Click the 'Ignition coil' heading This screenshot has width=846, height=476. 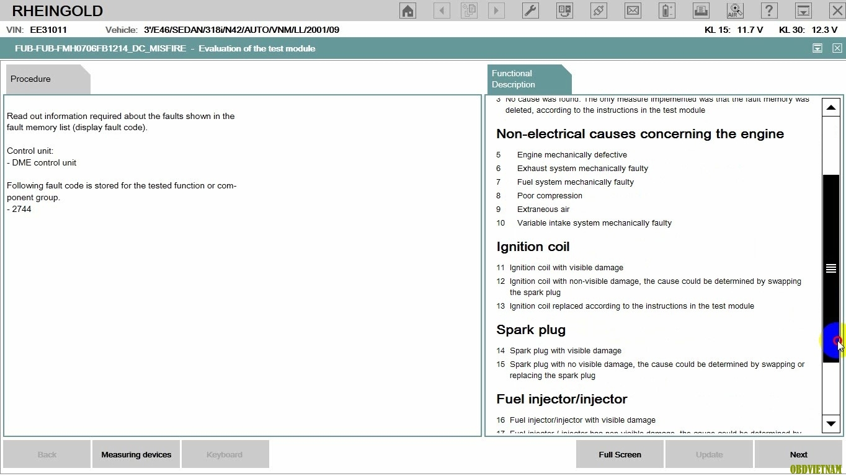click(x=533, y=247)
